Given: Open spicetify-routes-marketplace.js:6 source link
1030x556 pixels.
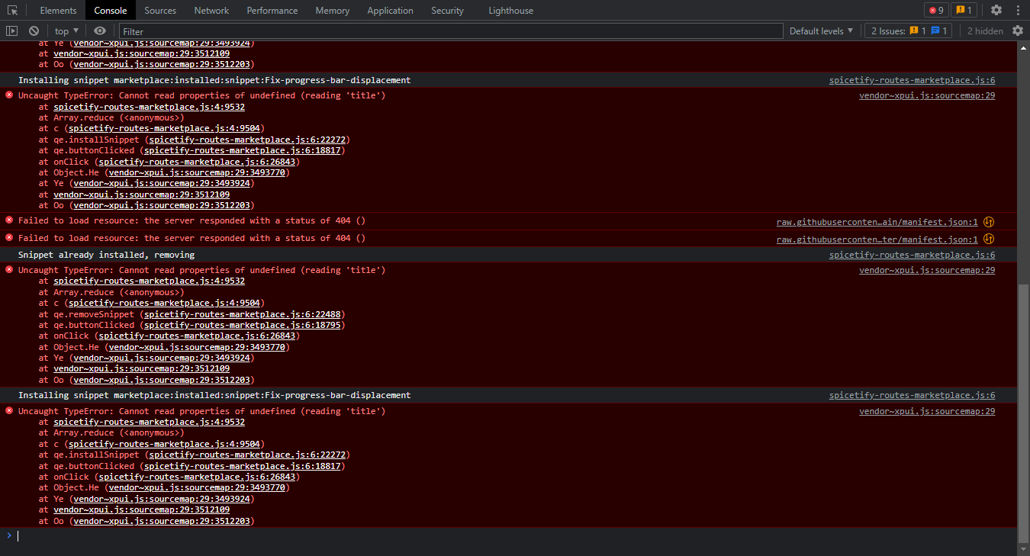Looking at the screenshot, I should tap(911, 80).
